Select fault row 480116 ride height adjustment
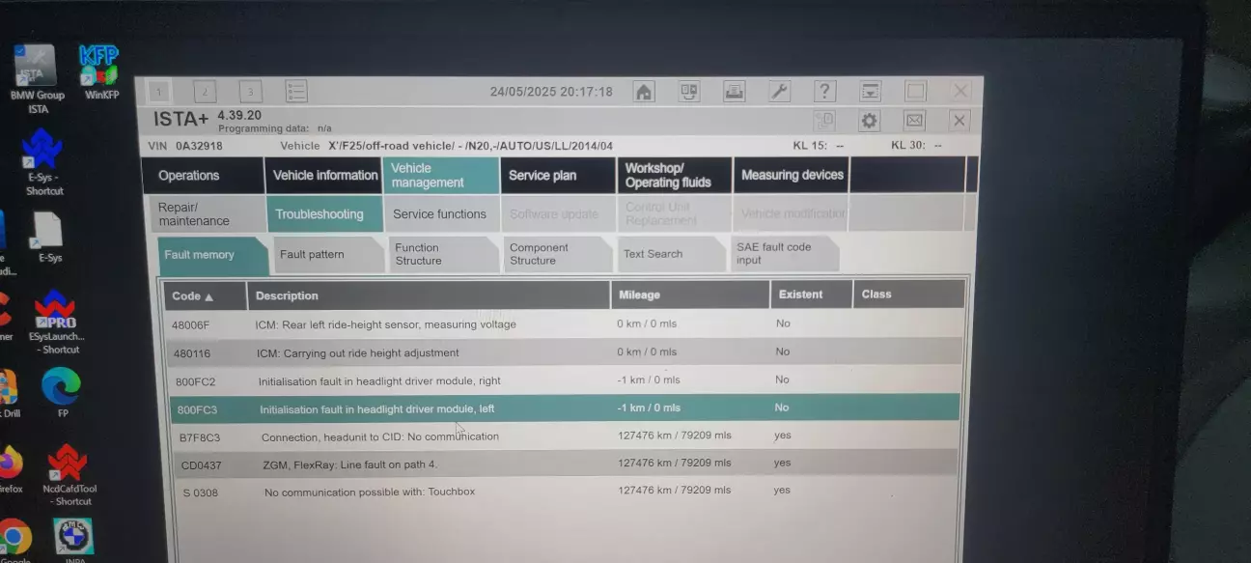 565,352
